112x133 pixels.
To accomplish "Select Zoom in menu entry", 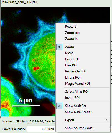I will (71, 39).
